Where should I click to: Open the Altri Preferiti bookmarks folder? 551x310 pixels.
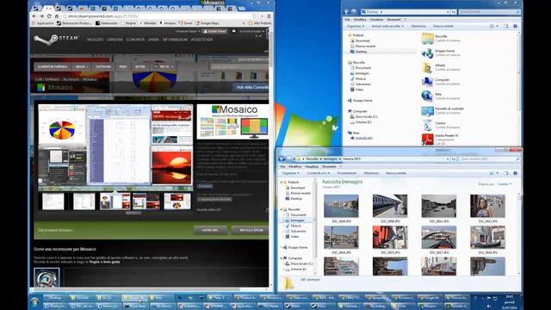[x=260, y=23]
